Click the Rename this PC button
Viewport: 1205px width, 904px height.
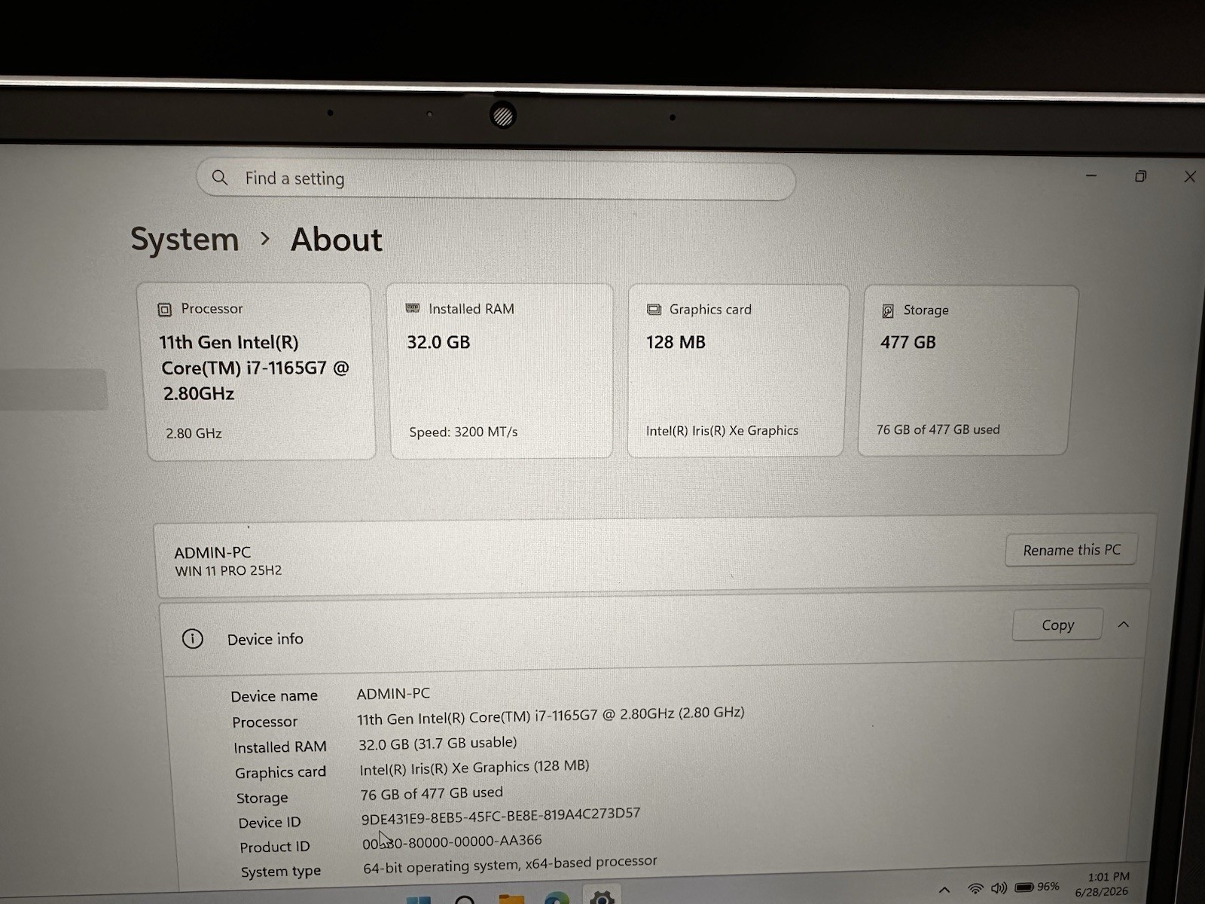pos(1071,550)
